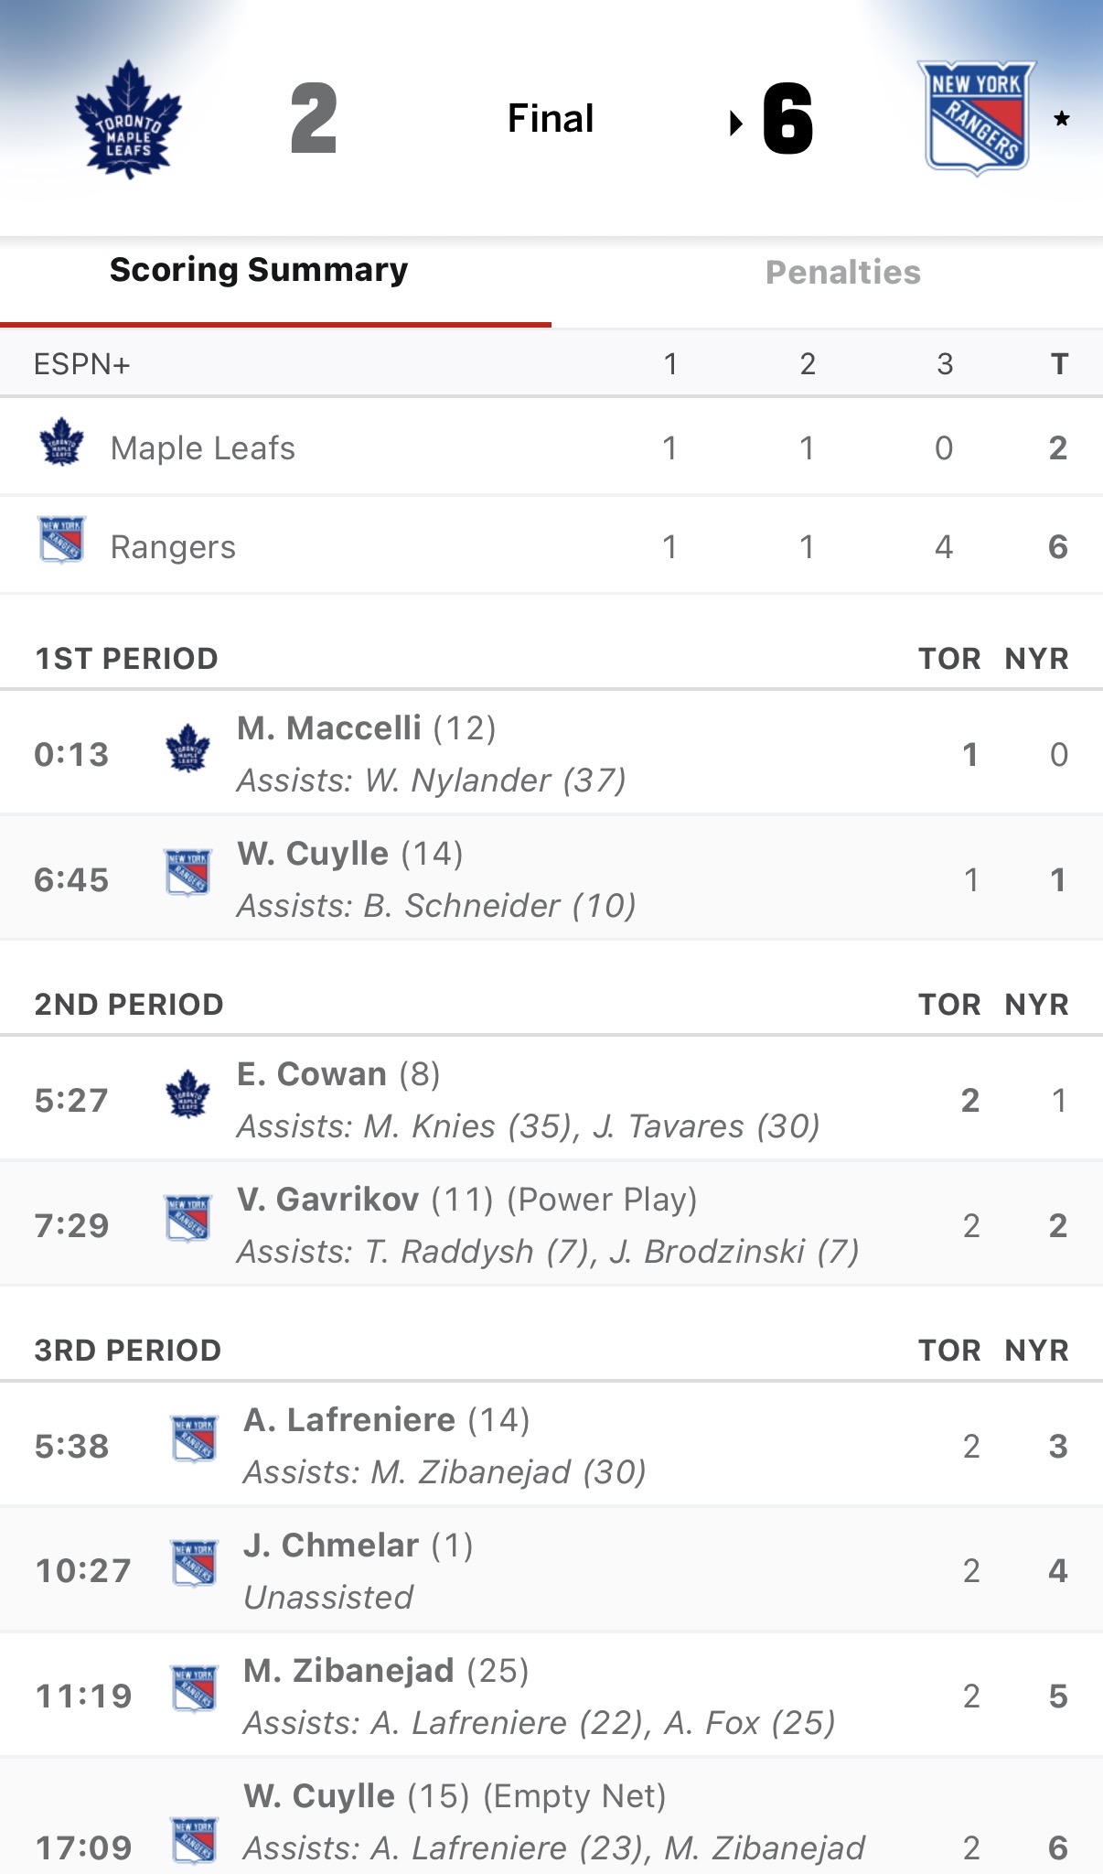
Task: Click the Rangers icon at 6:45 goal
Action: [x=188, y=873]
